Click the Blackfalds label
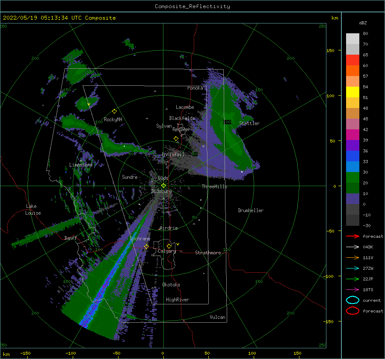The width and height of the screenshot is (385, 359). point(182,118)
